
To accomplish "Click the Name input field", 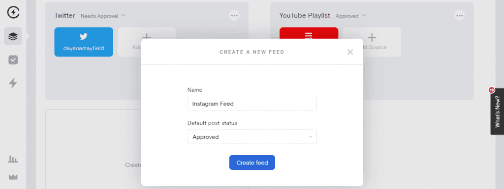I will [x=252, y=104].
